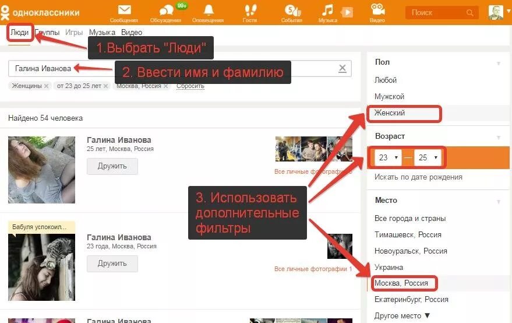
Task: Open События icon in top bar
Action: coord(292,10)
